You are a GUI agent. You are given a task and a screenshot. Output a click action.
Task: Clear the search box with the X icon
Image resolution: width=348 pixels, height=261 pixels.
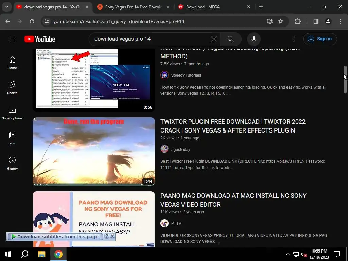(214, 39)
